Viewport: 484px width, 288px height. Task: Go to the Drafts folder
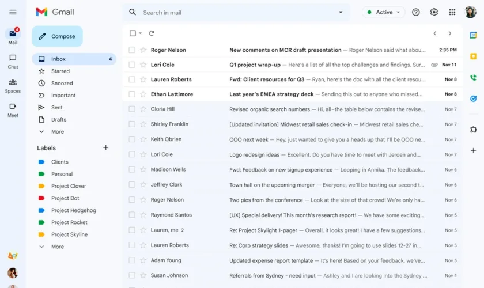pyautogui.click(x=59, y=120)
